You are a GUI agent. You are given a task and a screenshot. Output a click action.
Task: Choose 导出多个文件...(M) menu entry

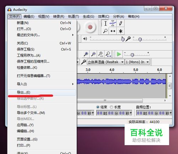[42, 113]
